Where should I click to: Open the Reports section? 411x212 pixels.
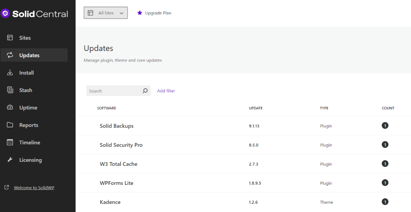coord(34,125)
